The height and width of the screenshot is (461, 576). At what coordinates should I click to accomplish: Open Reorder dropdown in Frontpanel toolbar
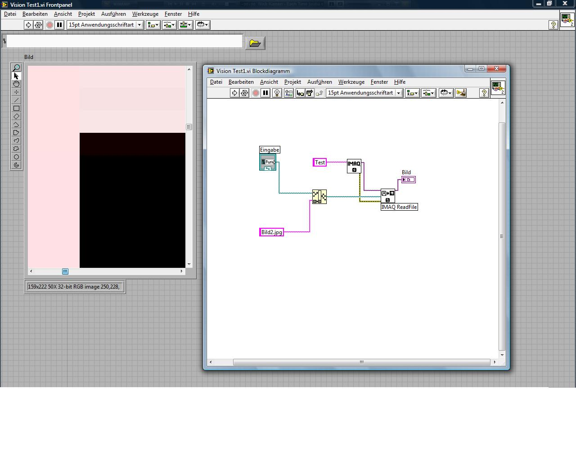203,25
